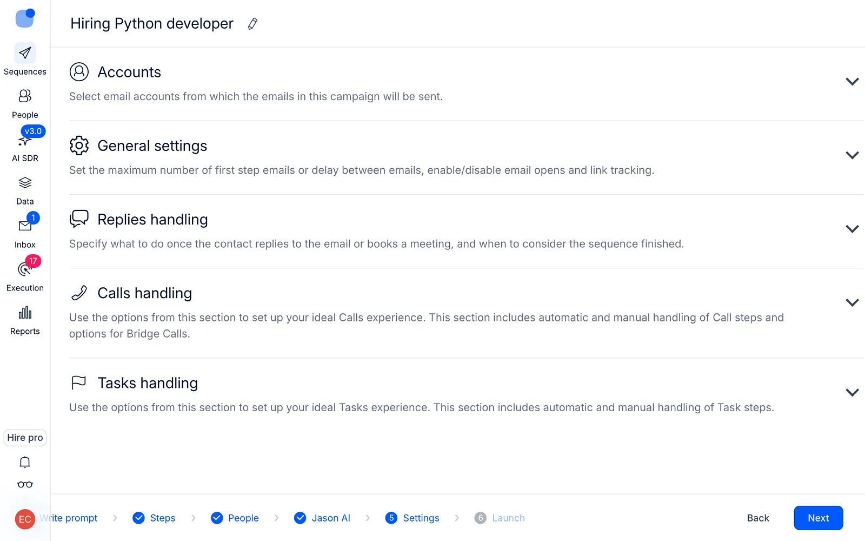
Task: Expand the Accounts section chevron
Action: tap(852, 82)
